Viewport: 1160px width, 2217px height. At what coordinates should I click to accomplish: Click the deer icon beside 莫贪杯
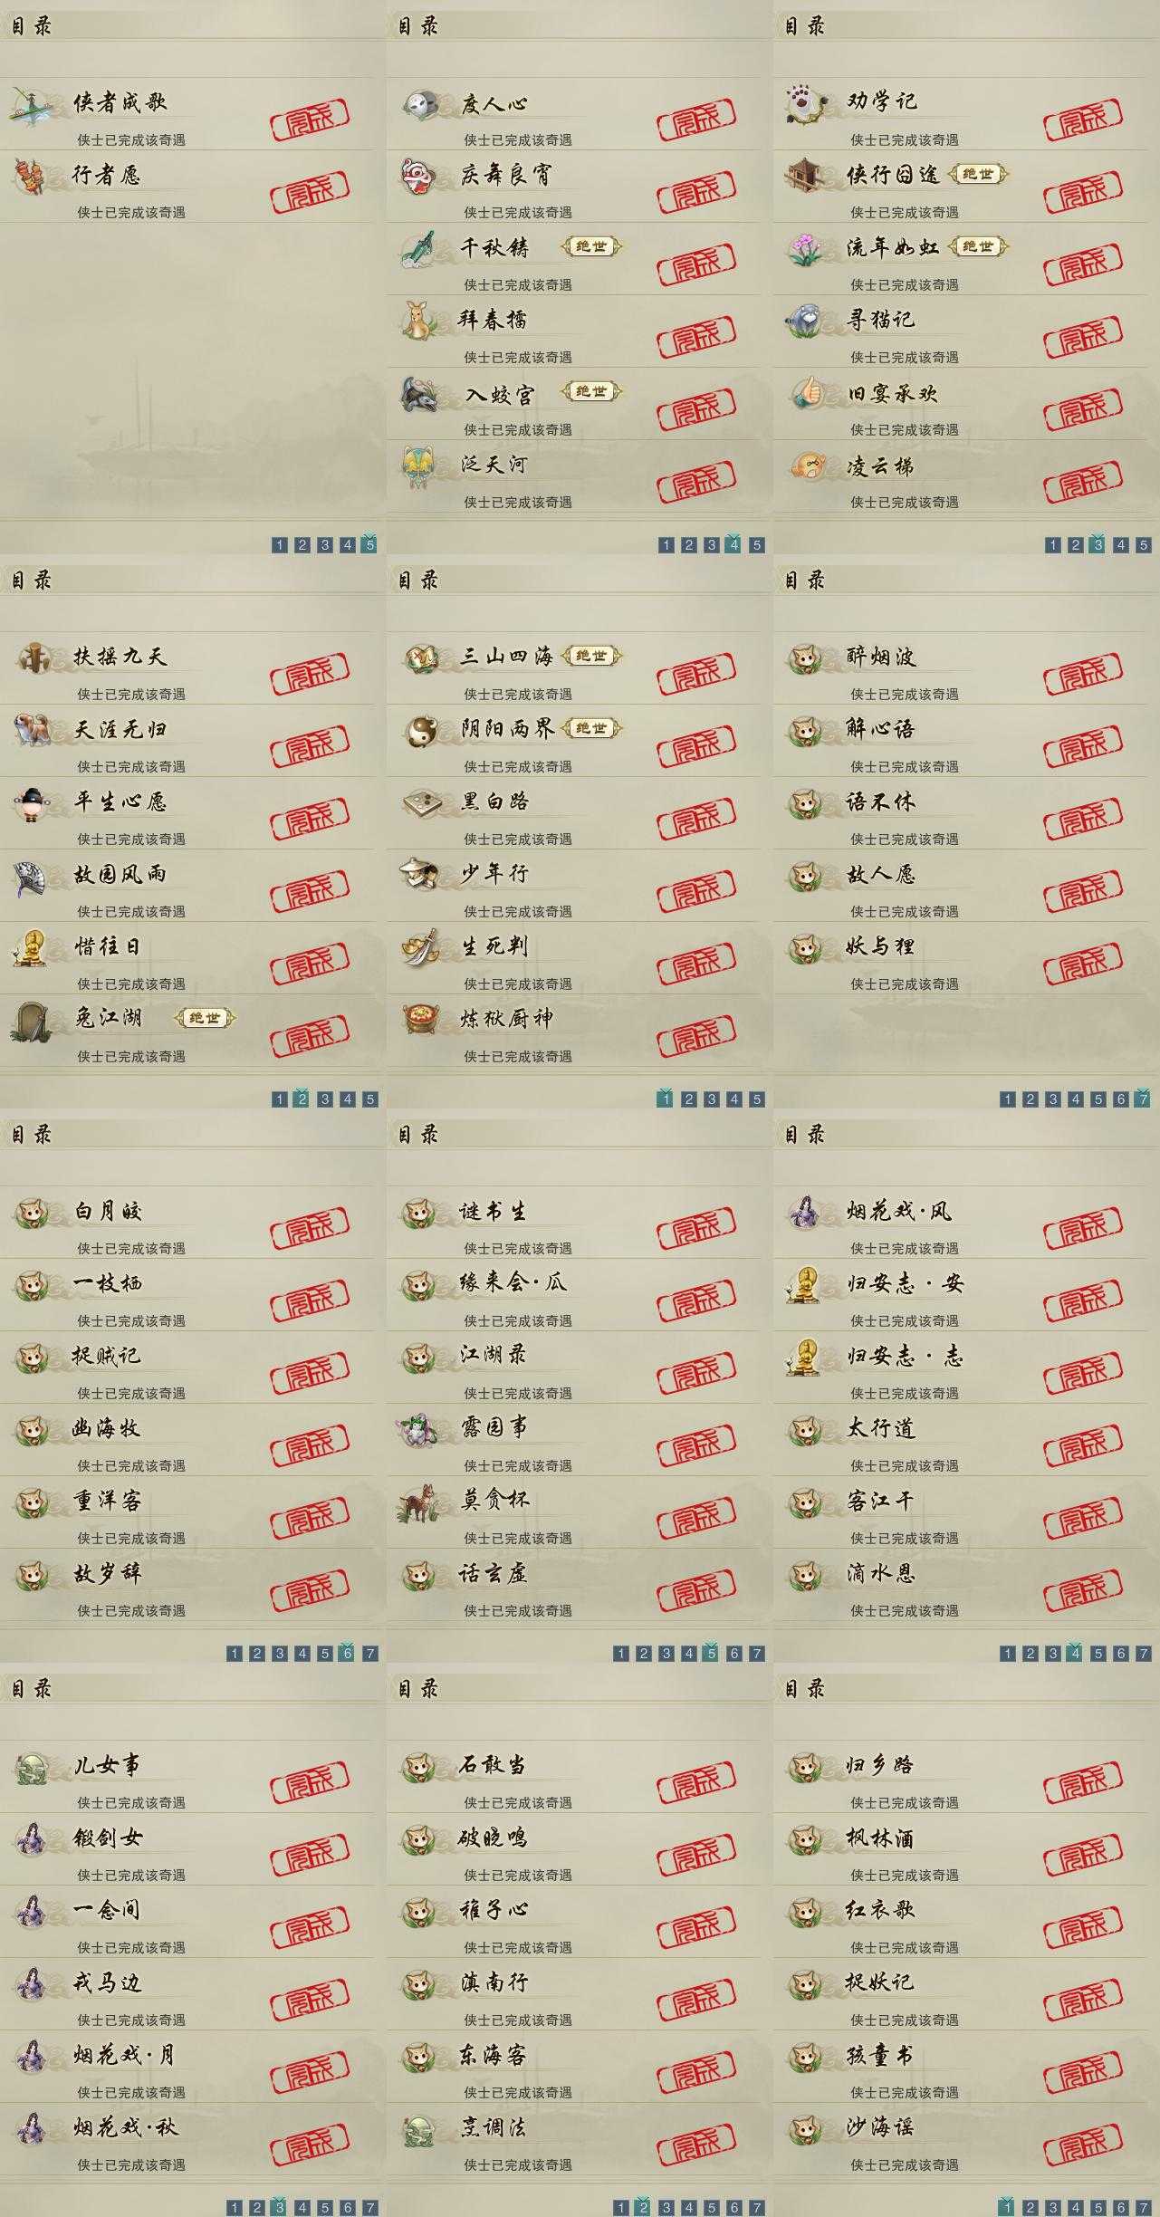420,1502
